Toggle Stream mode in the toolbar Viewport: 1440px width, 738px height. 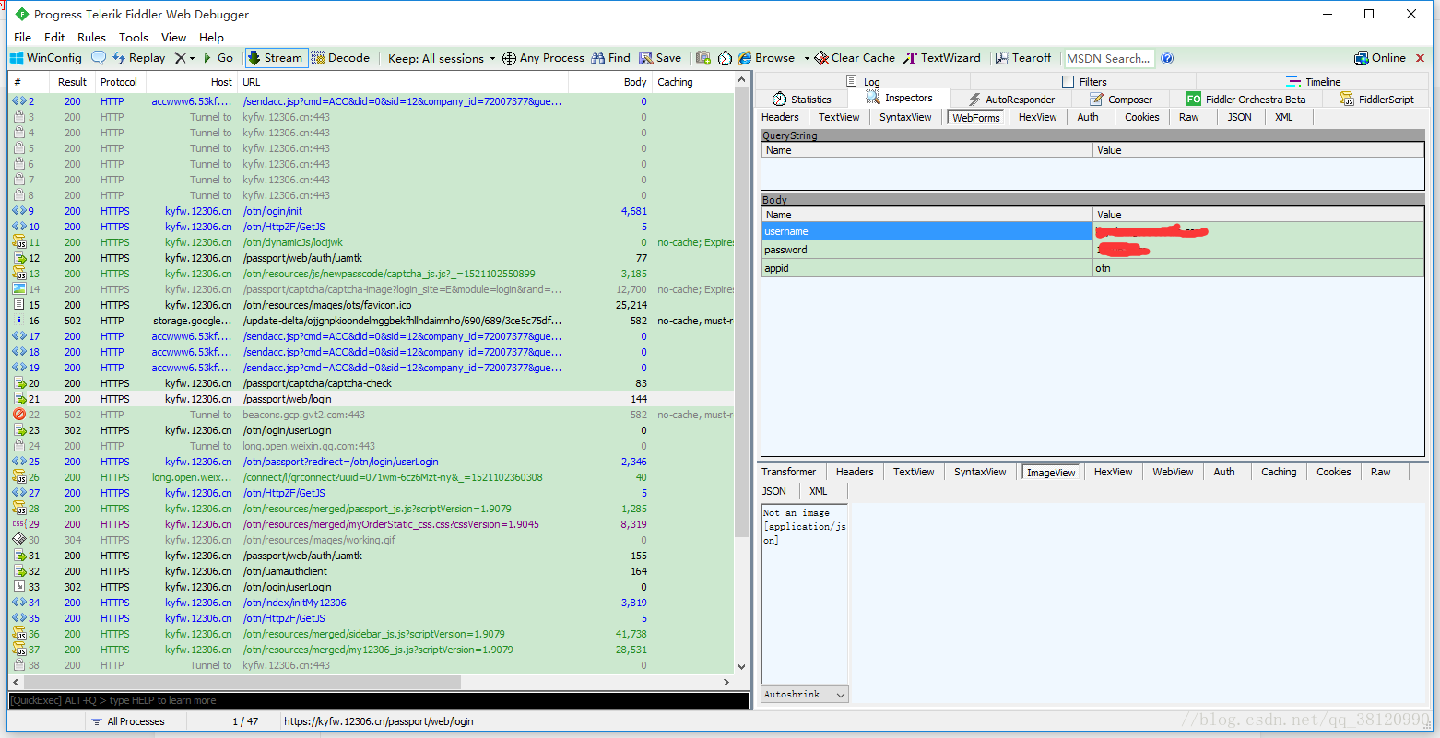coord(276,58)
